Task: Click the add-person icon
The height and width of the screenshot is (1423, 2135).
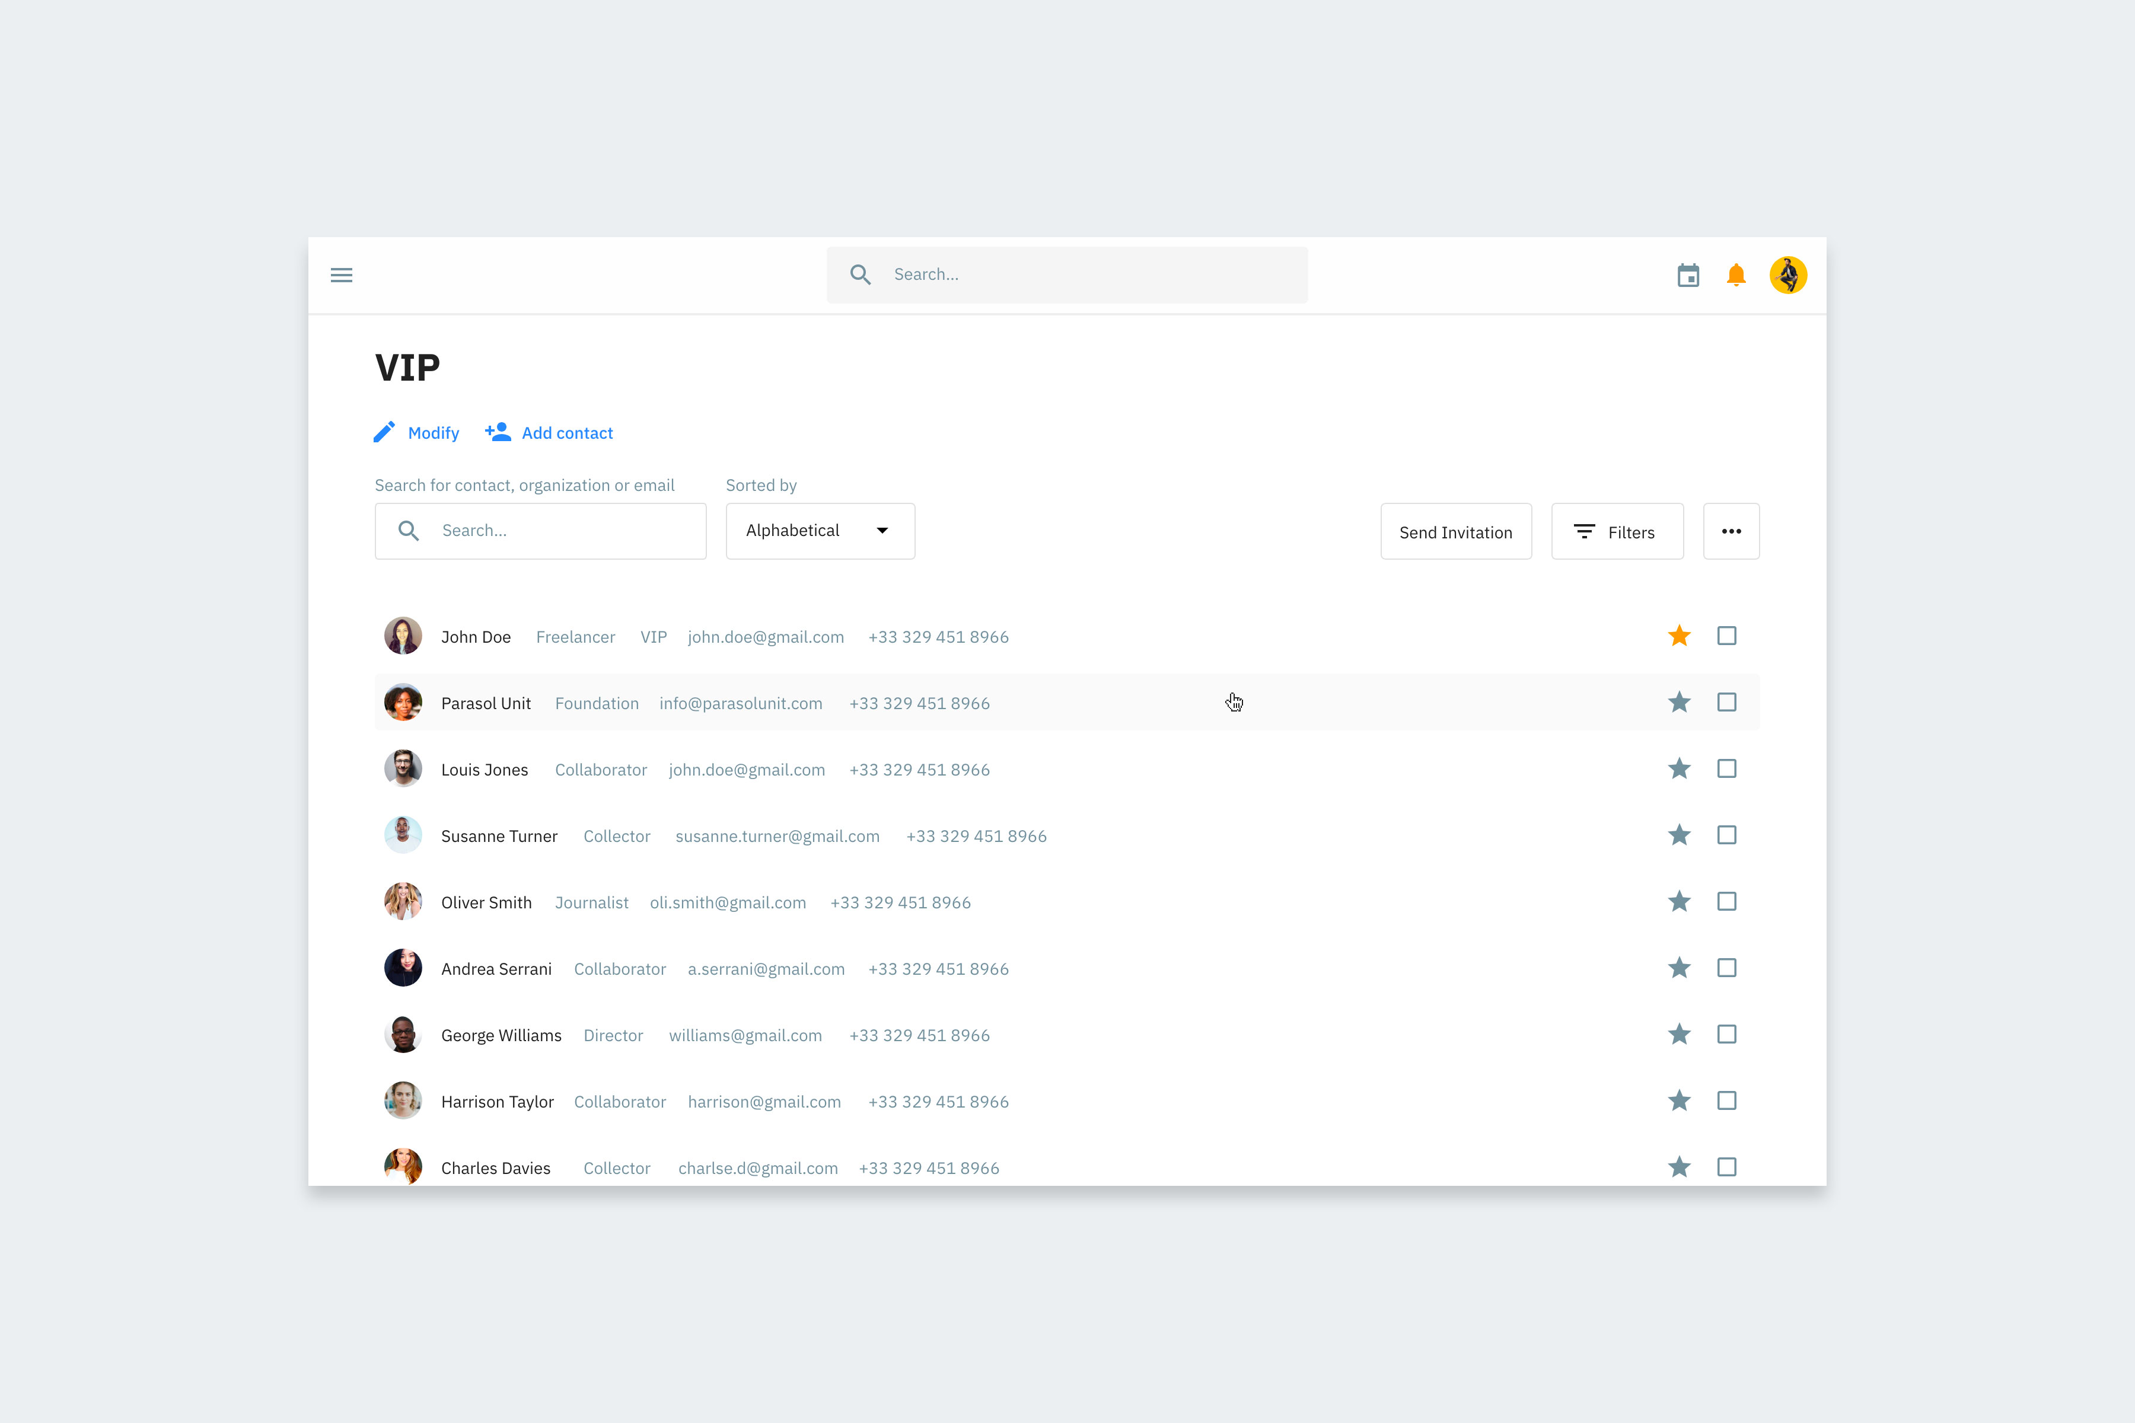Action: coord(498,432)
